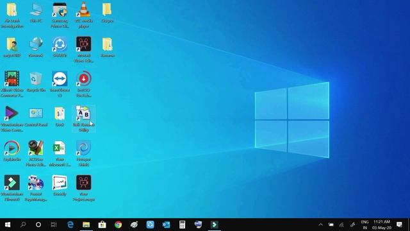The width and height of the screenshot is (410, 231).
Task: Select the ACDSee Photo Editor shortcut
Action: pos(36,153)
